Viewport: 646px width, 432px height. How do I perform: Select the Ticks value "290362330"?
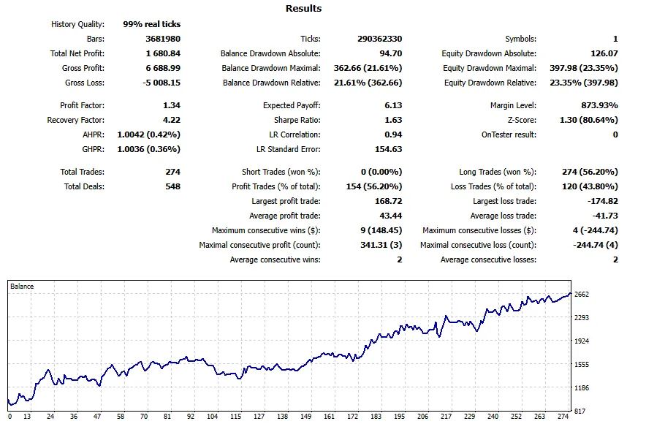coord(379,39)
